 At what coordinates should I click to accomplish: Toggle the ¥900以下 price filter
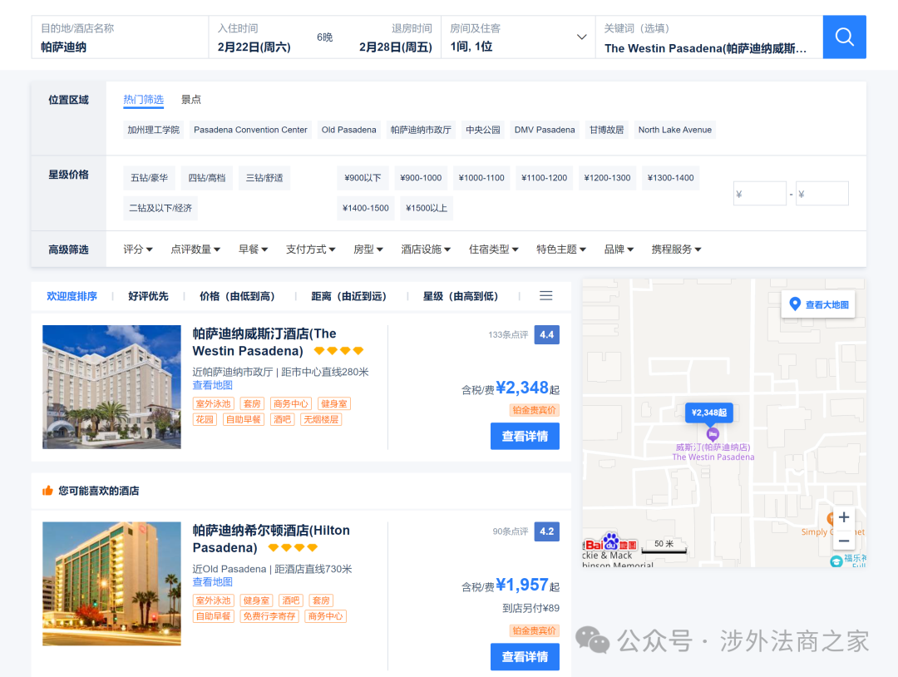(363, 178)
